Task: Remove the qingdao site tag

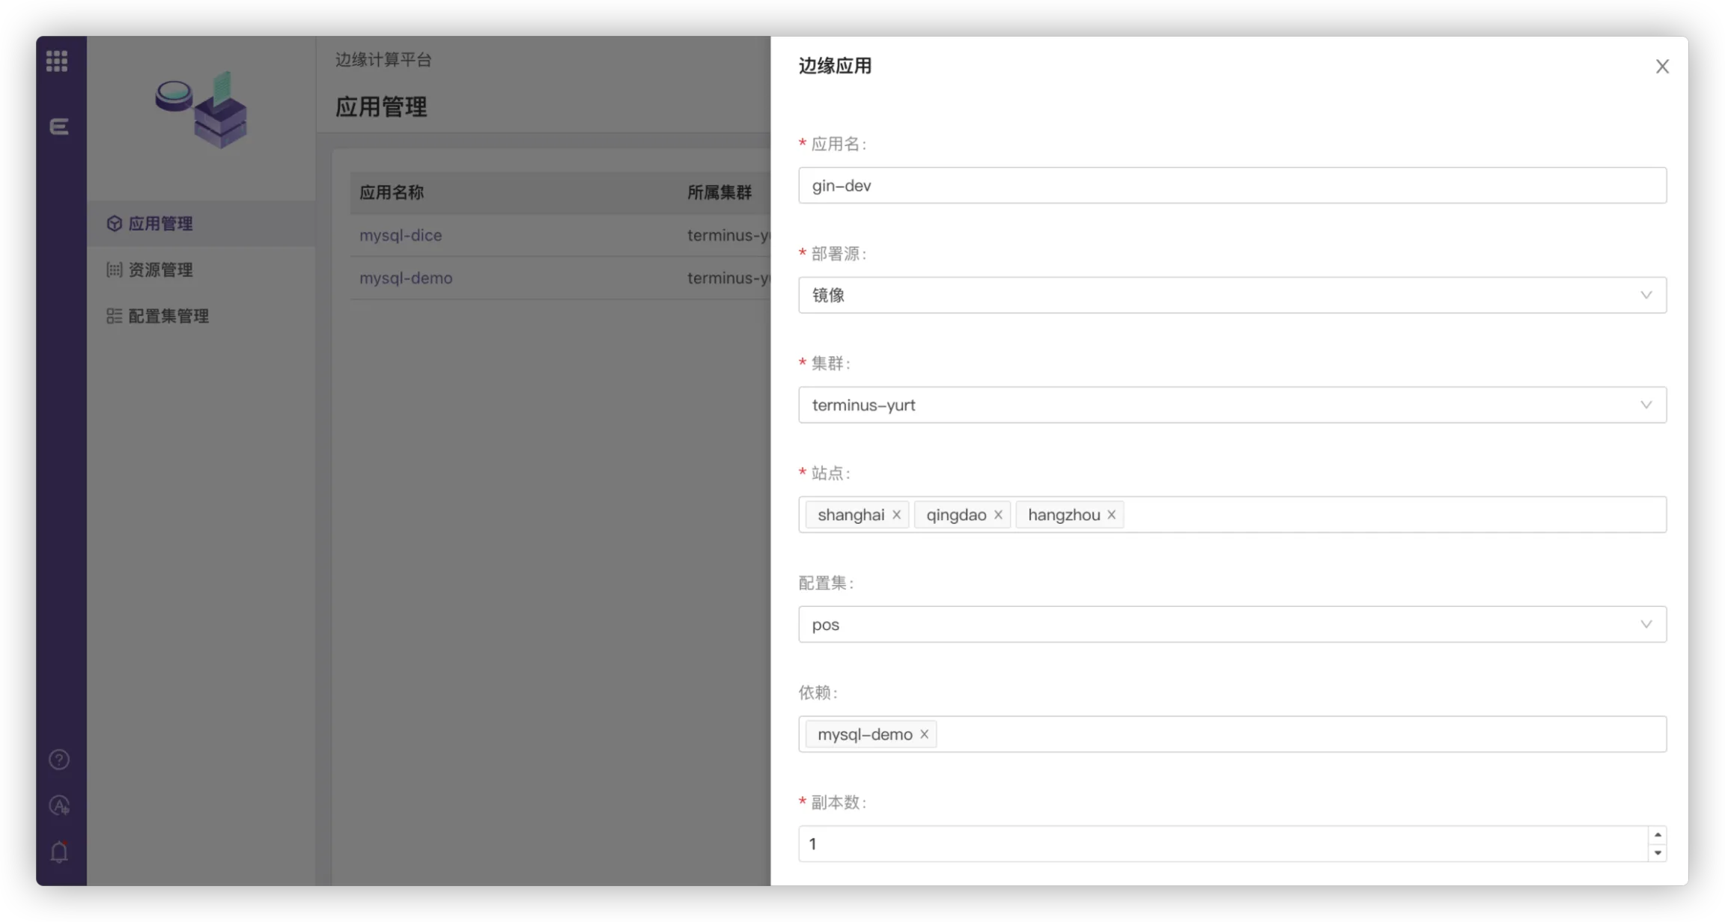Action: pyautogui.click(x=998, y=515)
